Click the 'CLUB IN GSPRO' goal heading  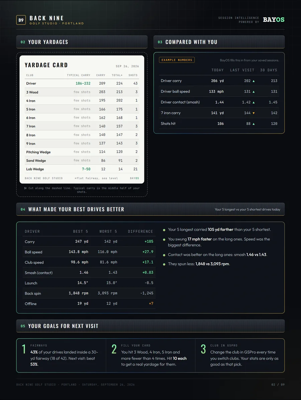[x=224, y=345]
